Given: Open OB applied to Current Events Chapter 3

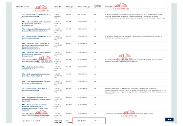Looking at the screenshot, I should click(36, 54).
